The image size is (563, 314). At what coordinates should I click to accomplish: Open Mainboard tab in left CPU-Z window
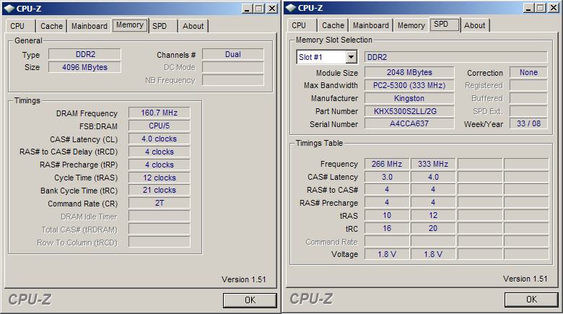(x=89, y=26)
